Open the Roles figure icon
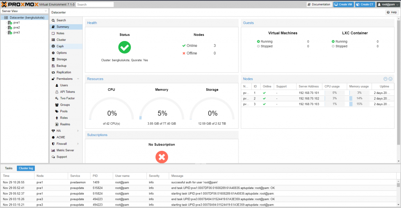 click(x=57, y=118)
